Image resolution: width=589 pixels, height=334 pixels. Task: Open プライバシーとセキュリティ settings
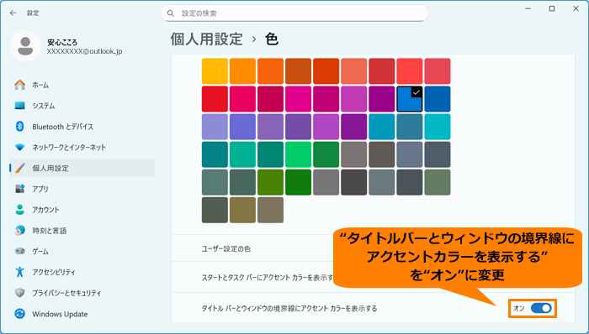coord(82,293)
